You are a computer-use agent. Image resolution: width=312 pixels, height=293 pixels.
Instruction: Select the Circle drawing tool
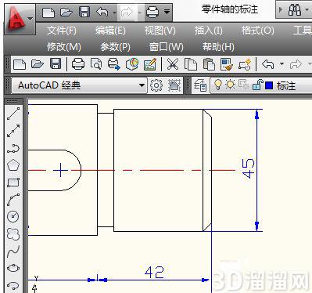[x=13, y=216]
